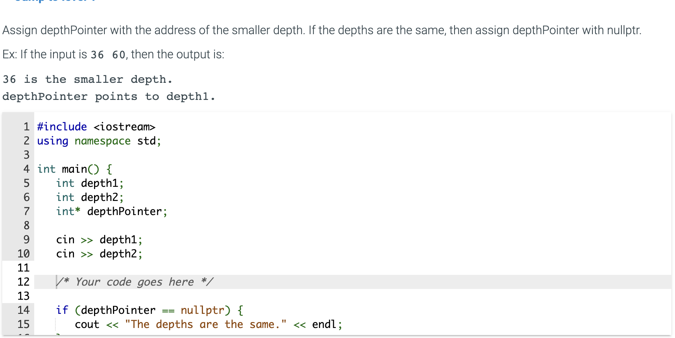Viewport: 675px width, 338px height.
Task: Click the depthPointer points to depth1 output text
Action: [108, 96]
